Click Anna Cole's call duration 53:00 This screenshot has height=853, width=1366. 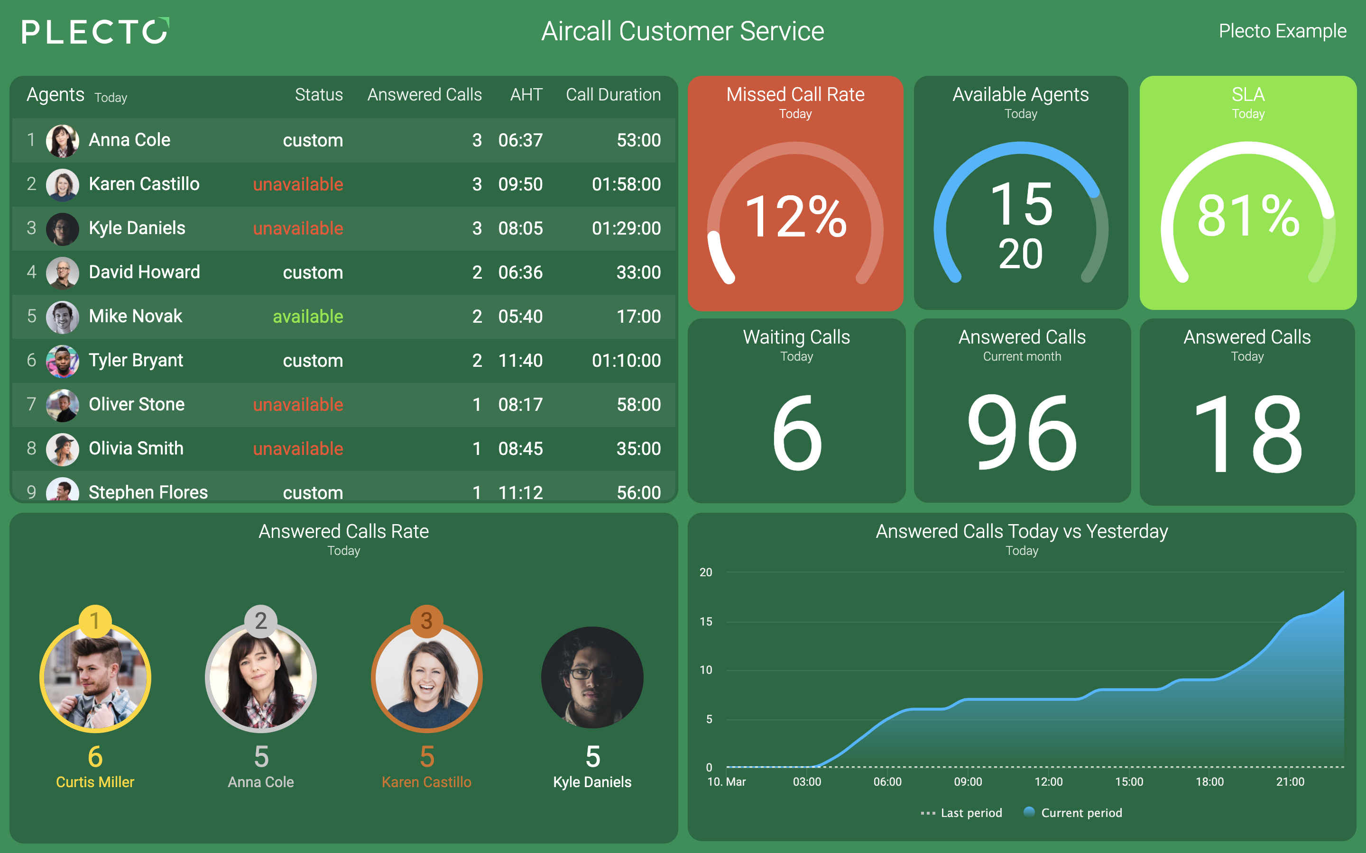tap(638, 140)
